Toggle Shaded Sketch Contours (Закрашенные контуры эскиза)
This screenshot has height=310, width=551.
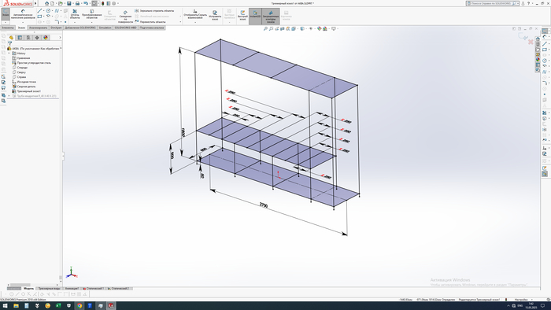coord(271,17)
